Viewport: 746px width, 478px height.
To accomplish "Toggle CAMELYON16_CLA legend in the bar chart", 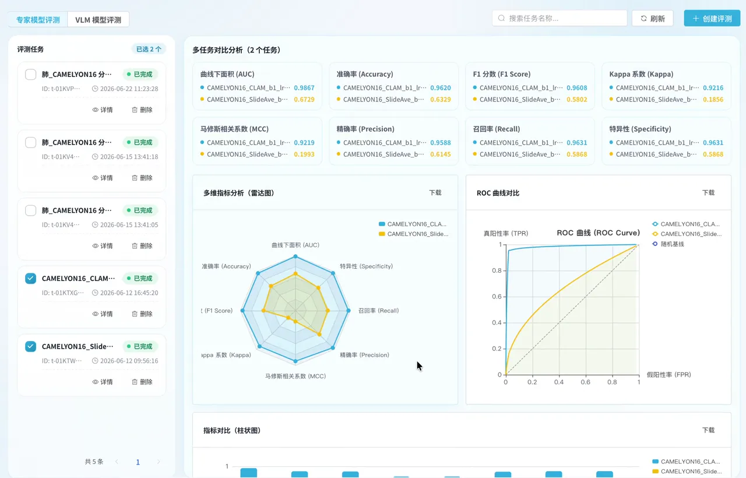I will 686,462.
